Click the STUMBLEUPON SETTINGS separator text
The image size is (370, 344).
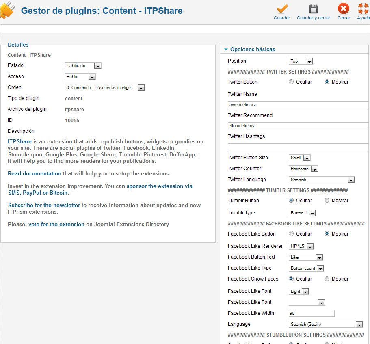[x=296, y=335]
